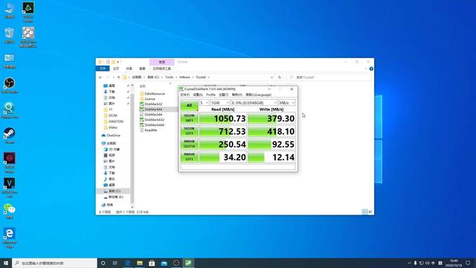
Task: Click the comment field under the results
Action: coord(238,167)
